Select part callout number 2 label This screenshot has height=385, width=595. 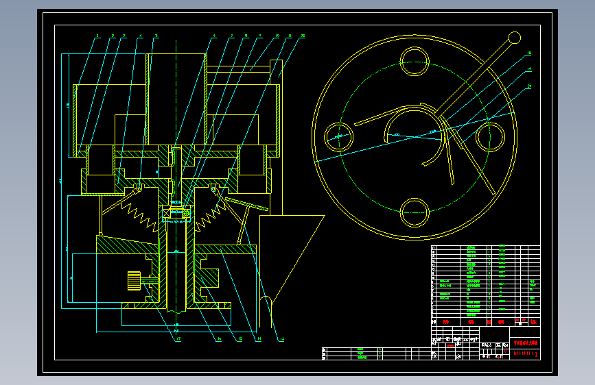113,36
